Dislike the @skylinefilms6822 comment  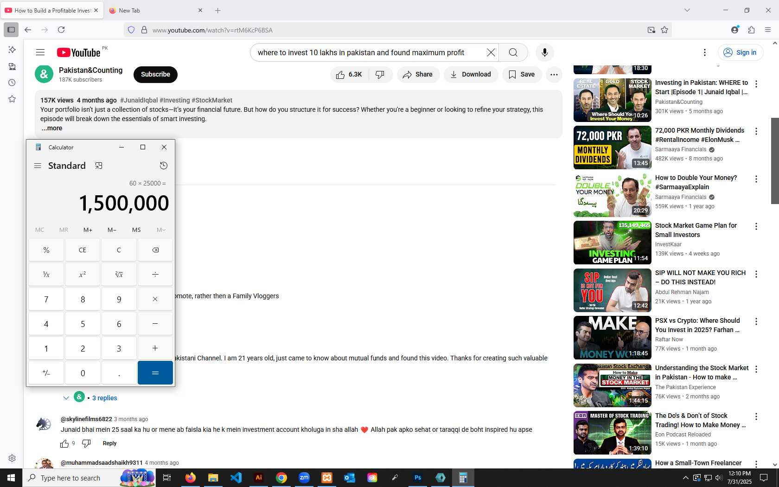(x=86, y=443)
